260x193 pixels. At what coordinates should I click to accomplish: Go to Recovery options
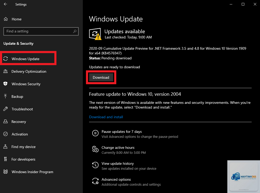pos(19,122)
